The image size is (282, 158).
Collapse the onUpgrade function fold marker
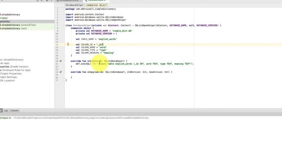point(65,72)
